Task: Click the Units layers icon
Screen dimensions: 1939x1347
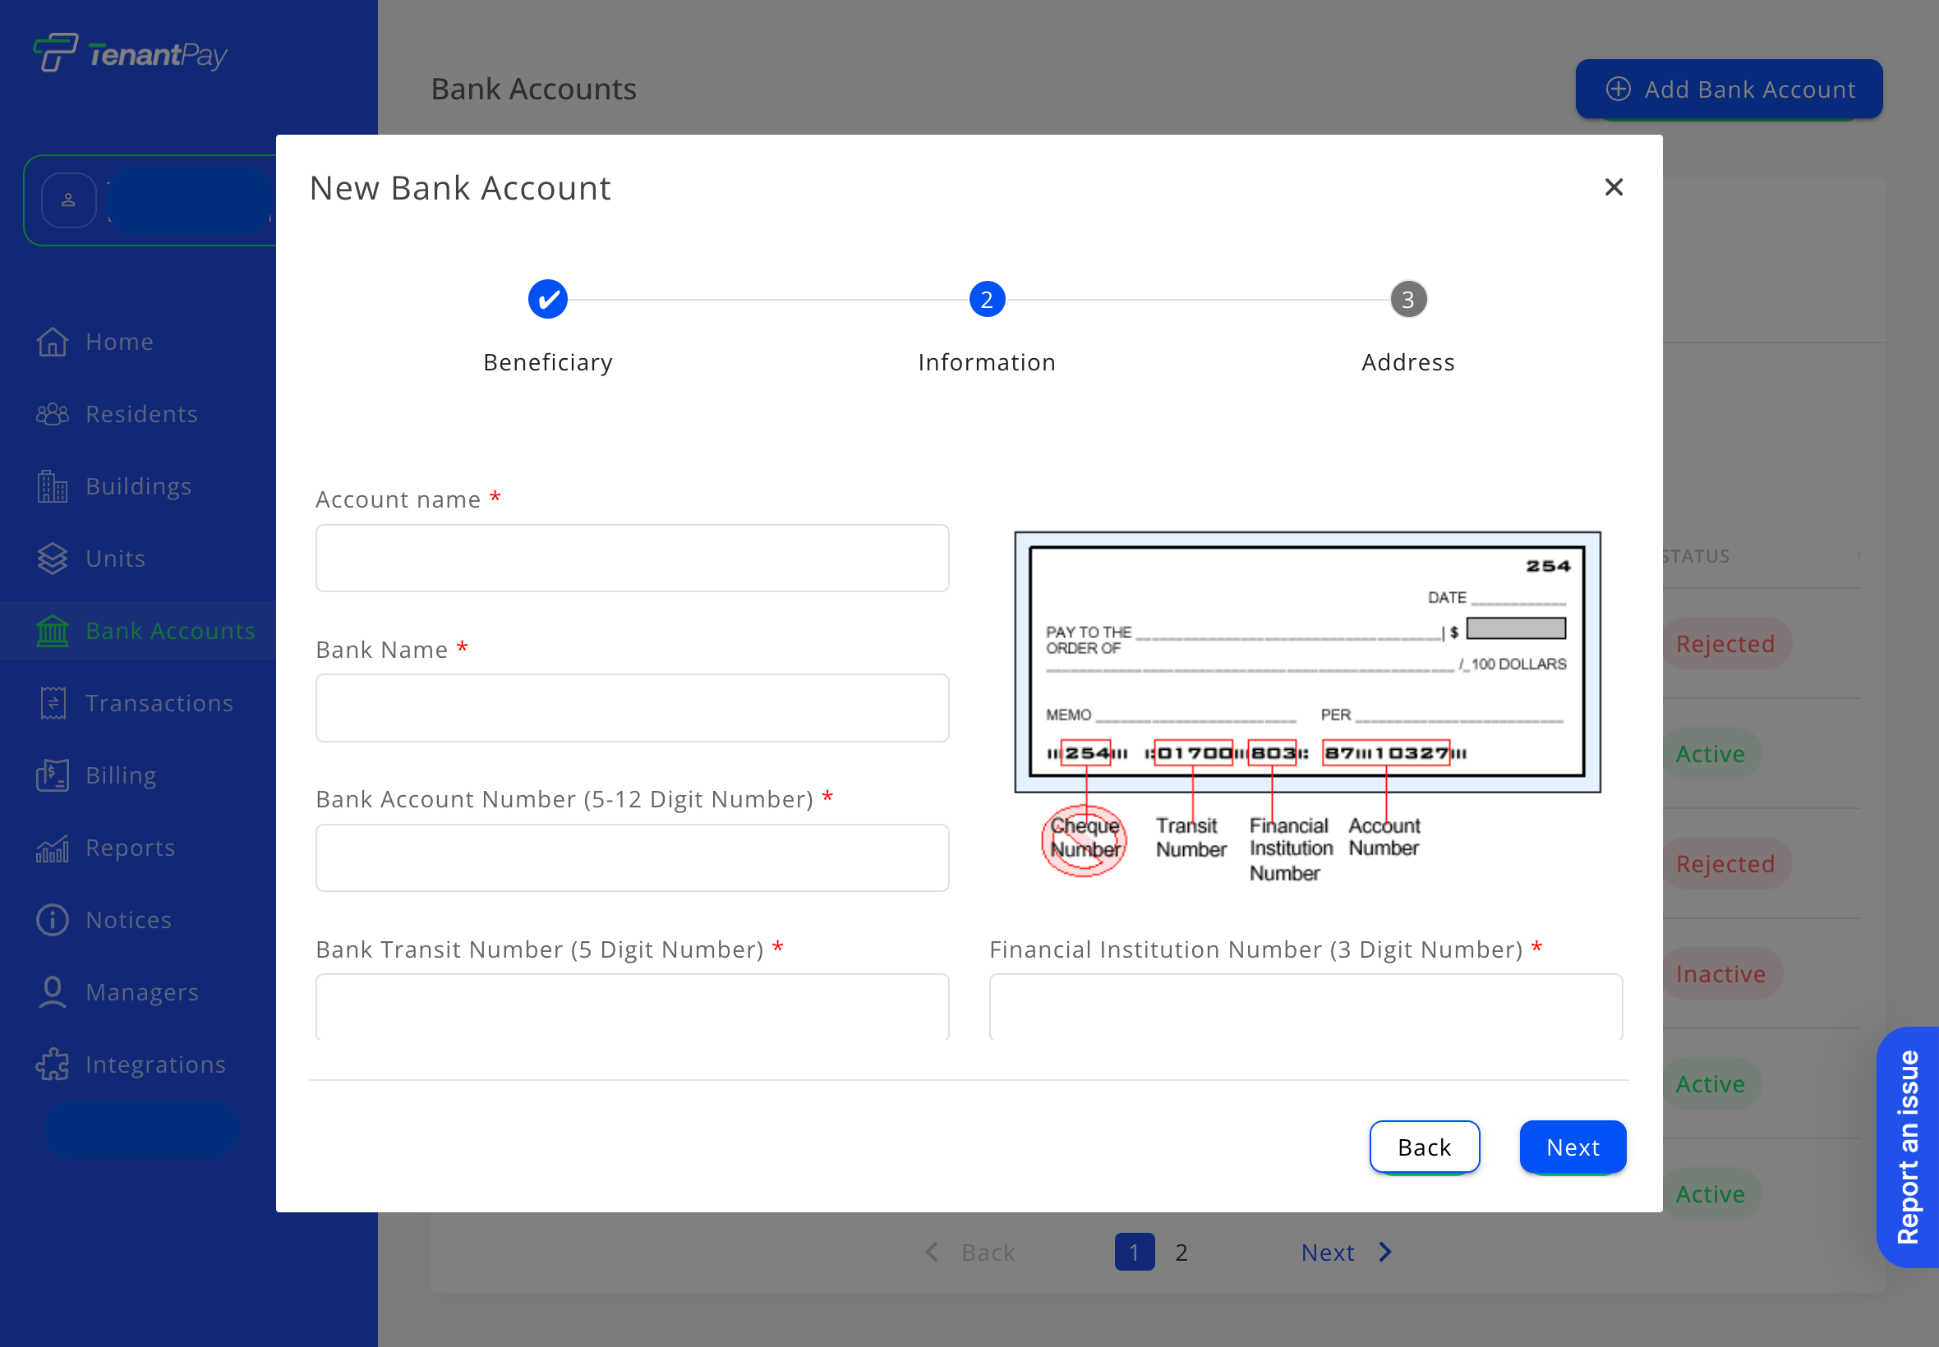Action: [53, 559]
